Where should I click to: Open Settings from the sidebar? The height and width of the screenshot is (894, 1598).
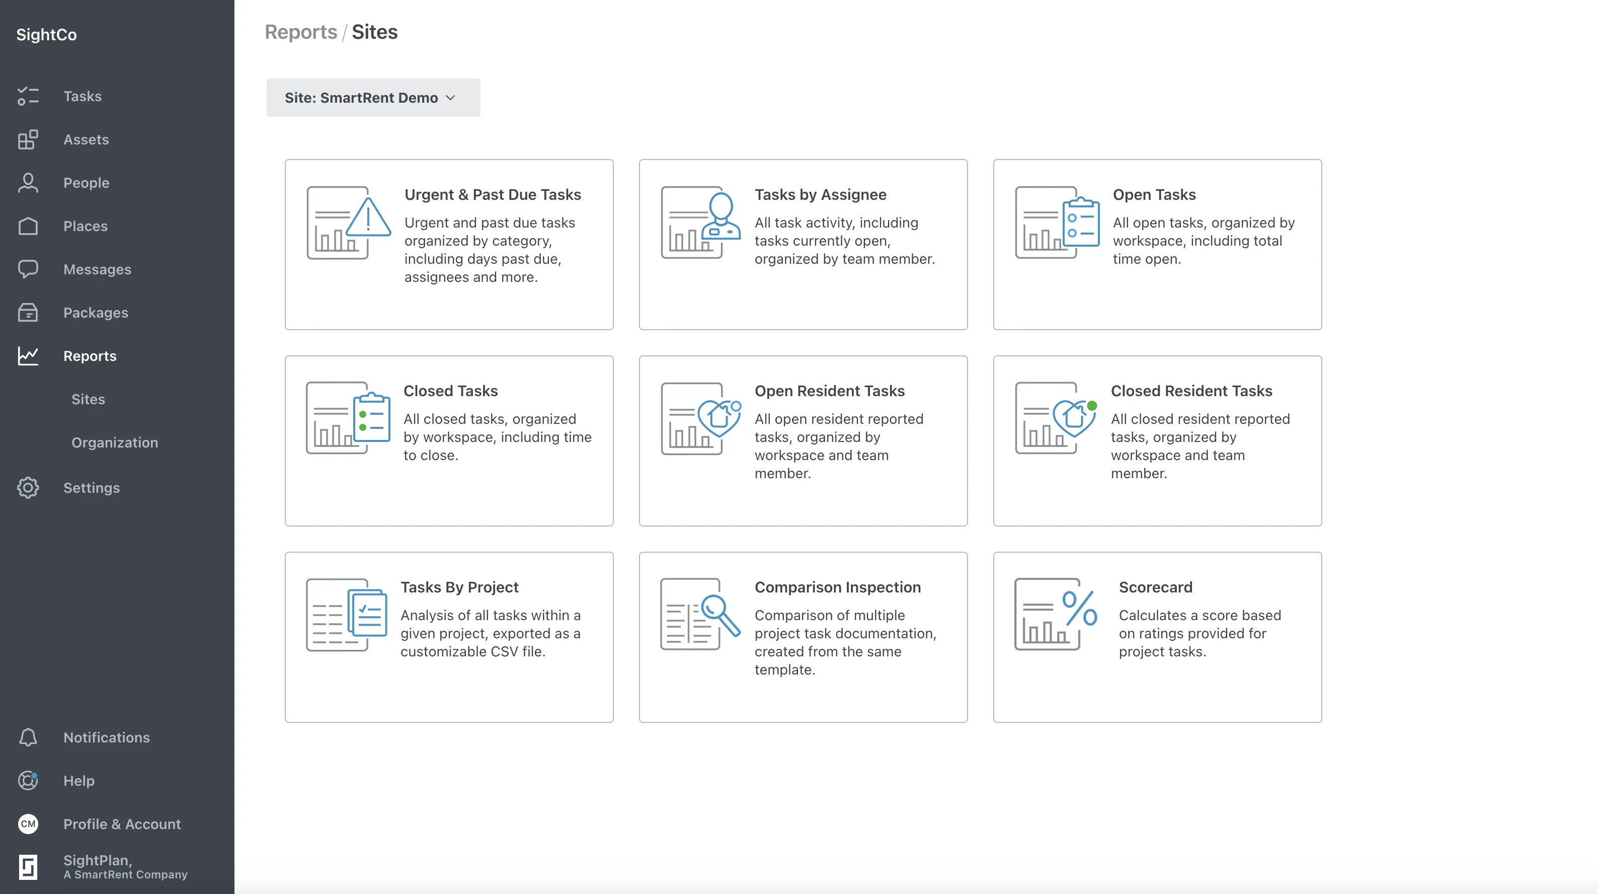[92, 488]
